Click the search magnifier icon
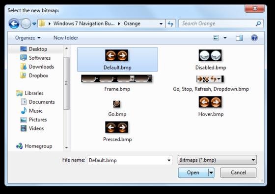This screenshot has width=275, height=194. click(258, 24)
